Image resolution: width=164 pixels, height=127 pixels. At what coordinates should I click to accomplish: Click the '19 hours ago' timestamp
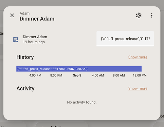click(x=34, y=42)
